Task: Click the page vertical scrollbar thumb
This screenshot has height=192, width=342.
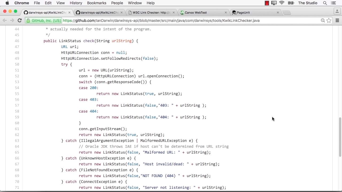Action: (340, 137)
